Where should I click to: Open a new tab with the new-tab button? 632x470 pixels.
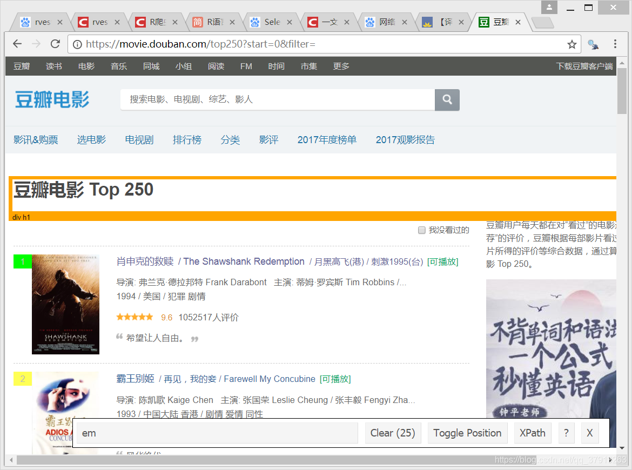542,23
